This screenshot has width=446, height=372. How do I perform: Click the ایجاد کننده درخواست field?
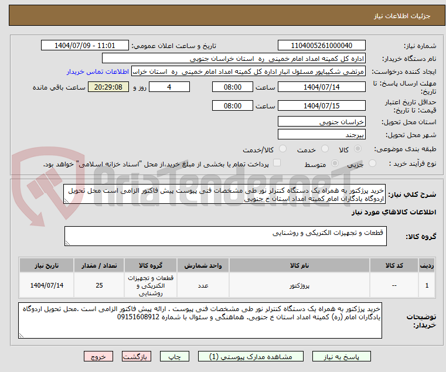click(x=248, y=71)
